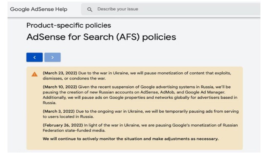The width and height of the screenshot is (261, 153).
Task: Focus the "Describe your issue" search field
Action: pos(154,9)
